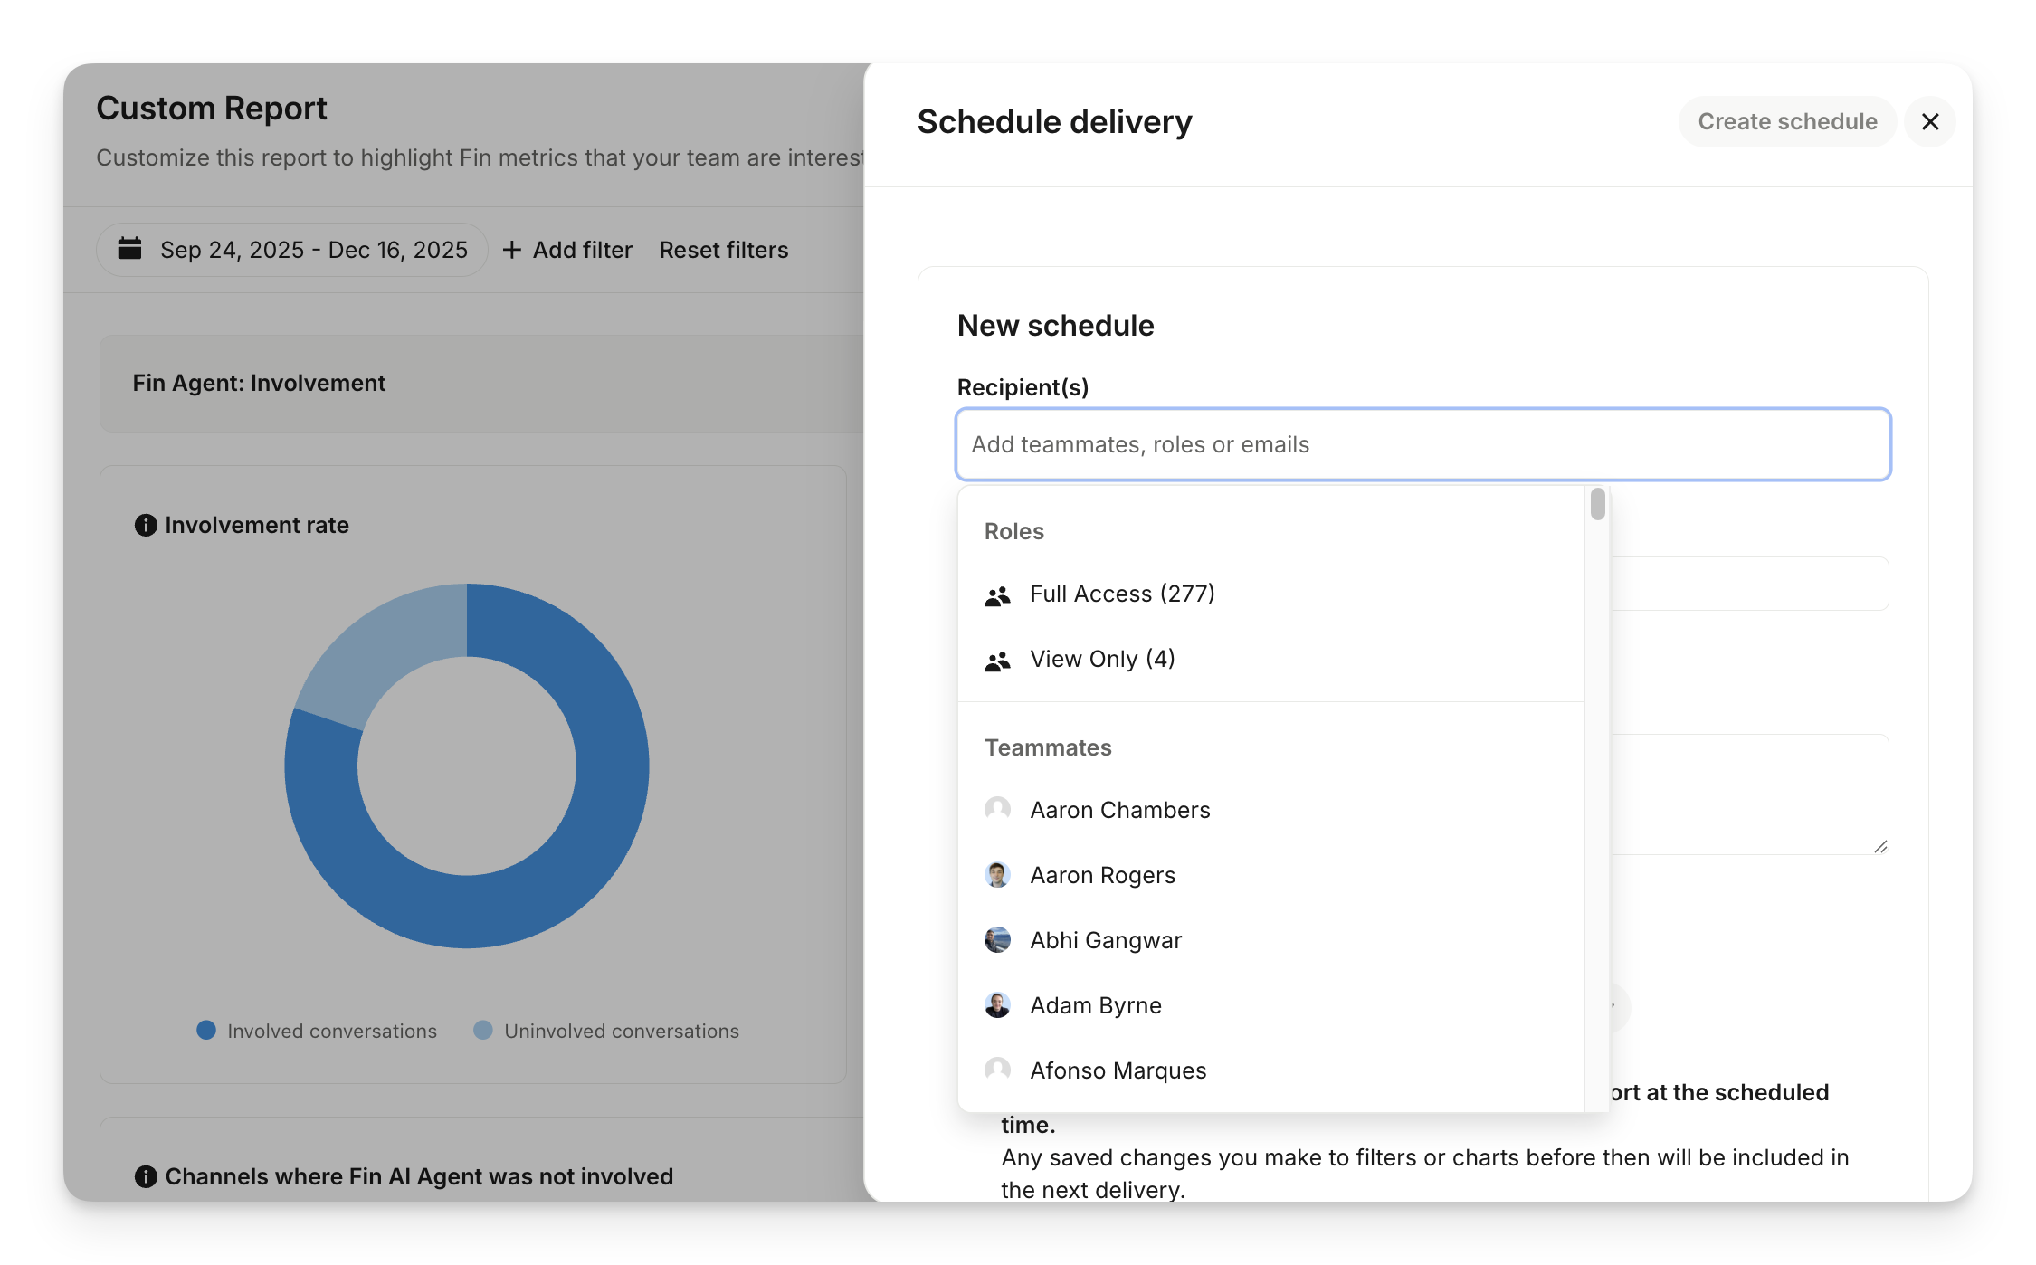Select View Only (4) role

coord(1102,660)
